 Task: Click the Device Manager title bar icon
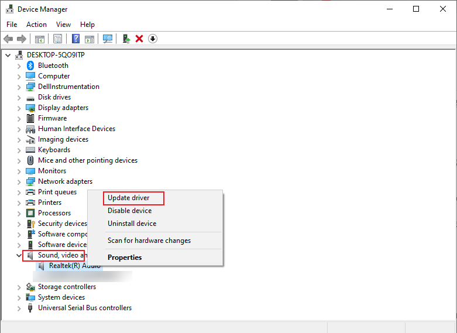[9, 9]
